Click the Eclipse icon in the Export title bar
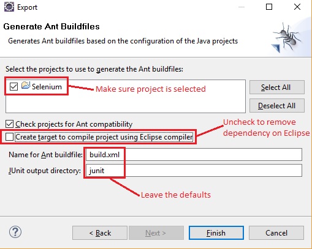This screenshot has width=312, height=249. [9, 7]
